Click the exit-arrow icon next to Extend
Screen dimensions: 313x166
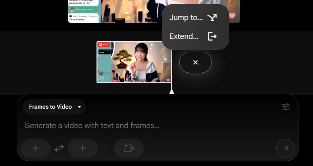(212, 36)
